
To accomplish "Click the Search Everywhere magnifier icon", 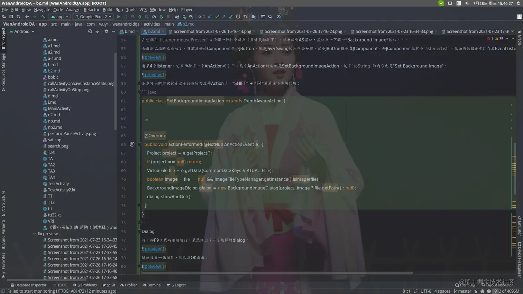I will pyautogui.click(x=270, y=17).
